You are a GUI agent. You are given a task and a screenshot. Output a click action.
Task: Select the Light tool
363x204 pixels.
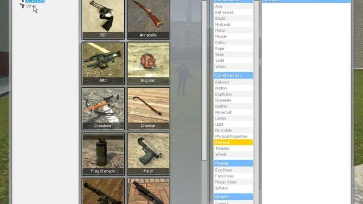[233, 125]
